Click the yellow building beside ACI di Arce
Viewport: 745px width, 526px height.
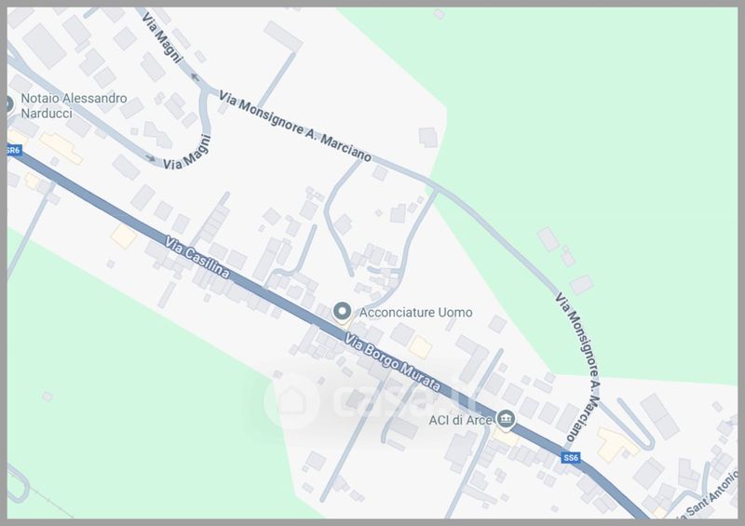[505, 438]
